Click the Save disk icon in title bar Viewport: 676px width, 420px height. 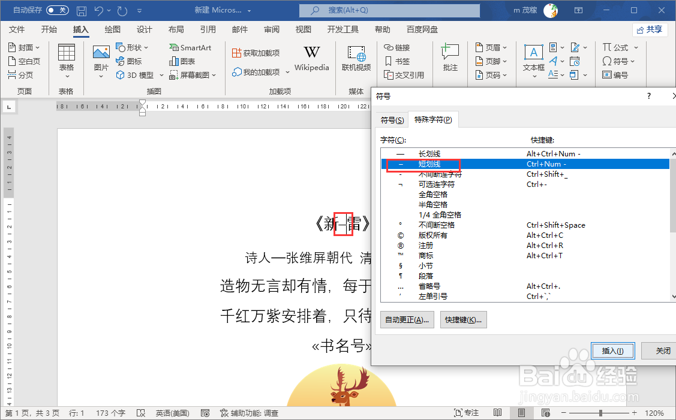81,10
